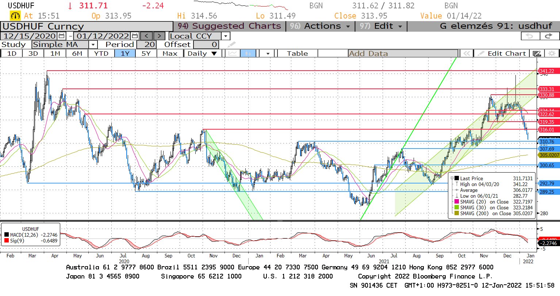Screen dimensions: 560x296
Task: Select the 6M time range
Action: coord(77,54)
